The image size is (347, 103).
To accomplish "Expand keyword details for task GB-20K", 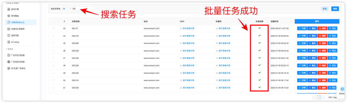I will click(x=223, y=88).
